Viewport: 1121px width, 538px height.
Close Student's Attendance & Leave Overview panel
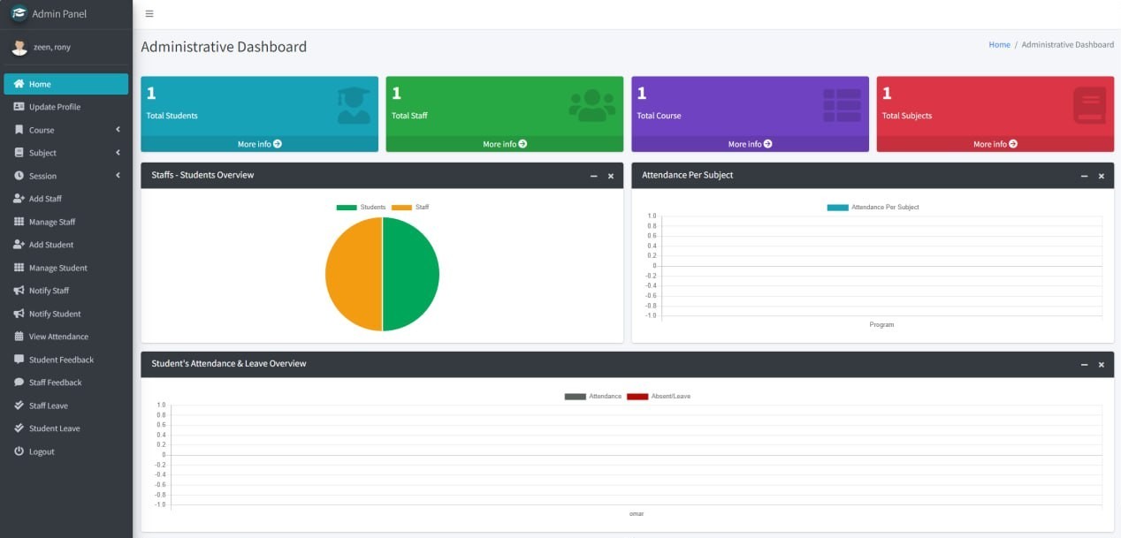pos(1101,365)
